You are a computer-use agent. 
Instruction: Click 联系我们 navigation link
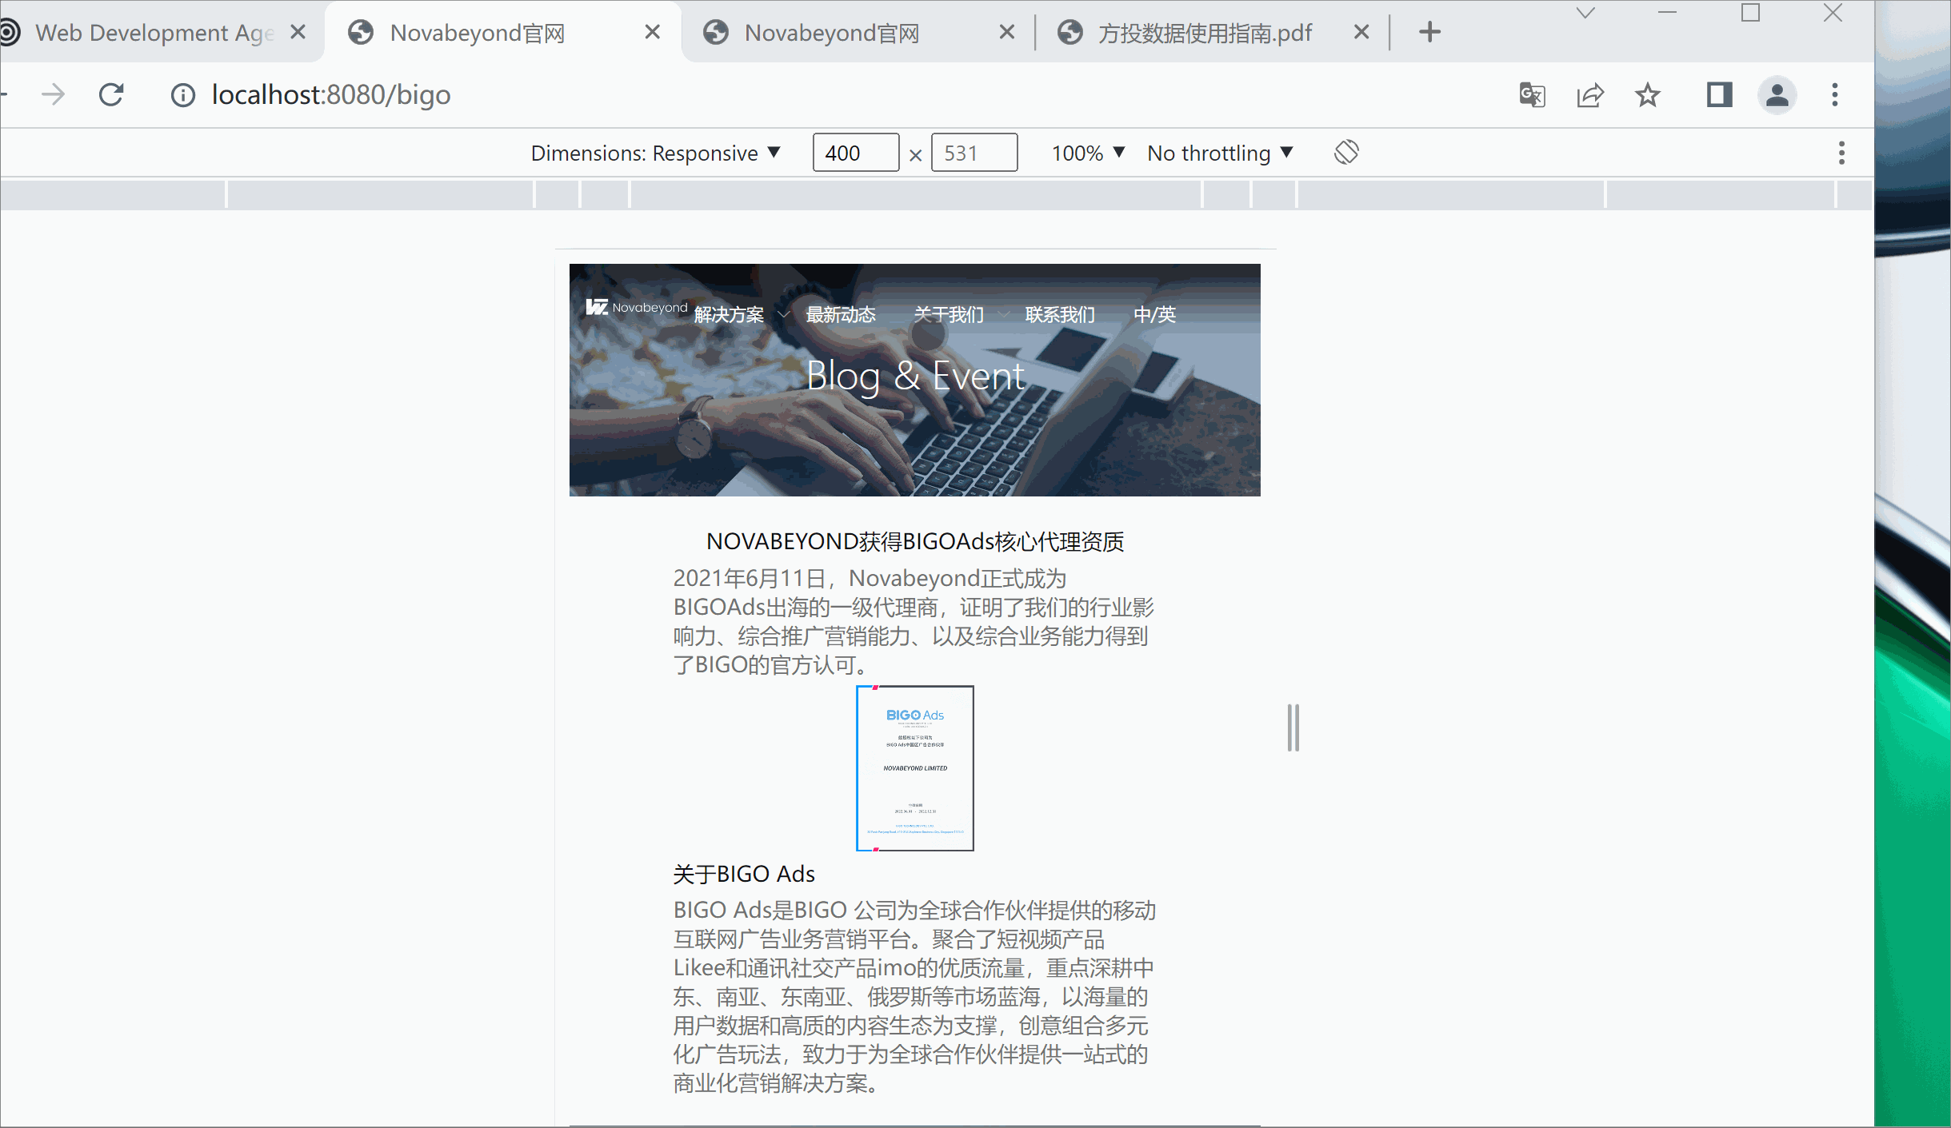1060,314
